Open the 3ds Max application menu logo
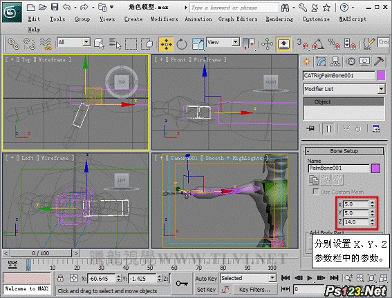Screen dimensions: 392x298 coord(12,12)
